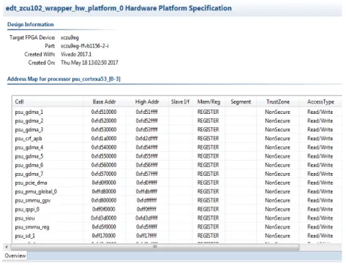Select the psu_pmu_global_0 row
This screenshot has height=265, width=346.
click(x=177, y=191)
